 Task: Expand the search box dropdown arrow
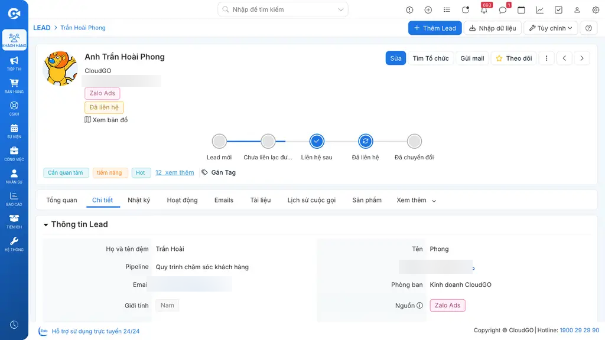(341, 9)
